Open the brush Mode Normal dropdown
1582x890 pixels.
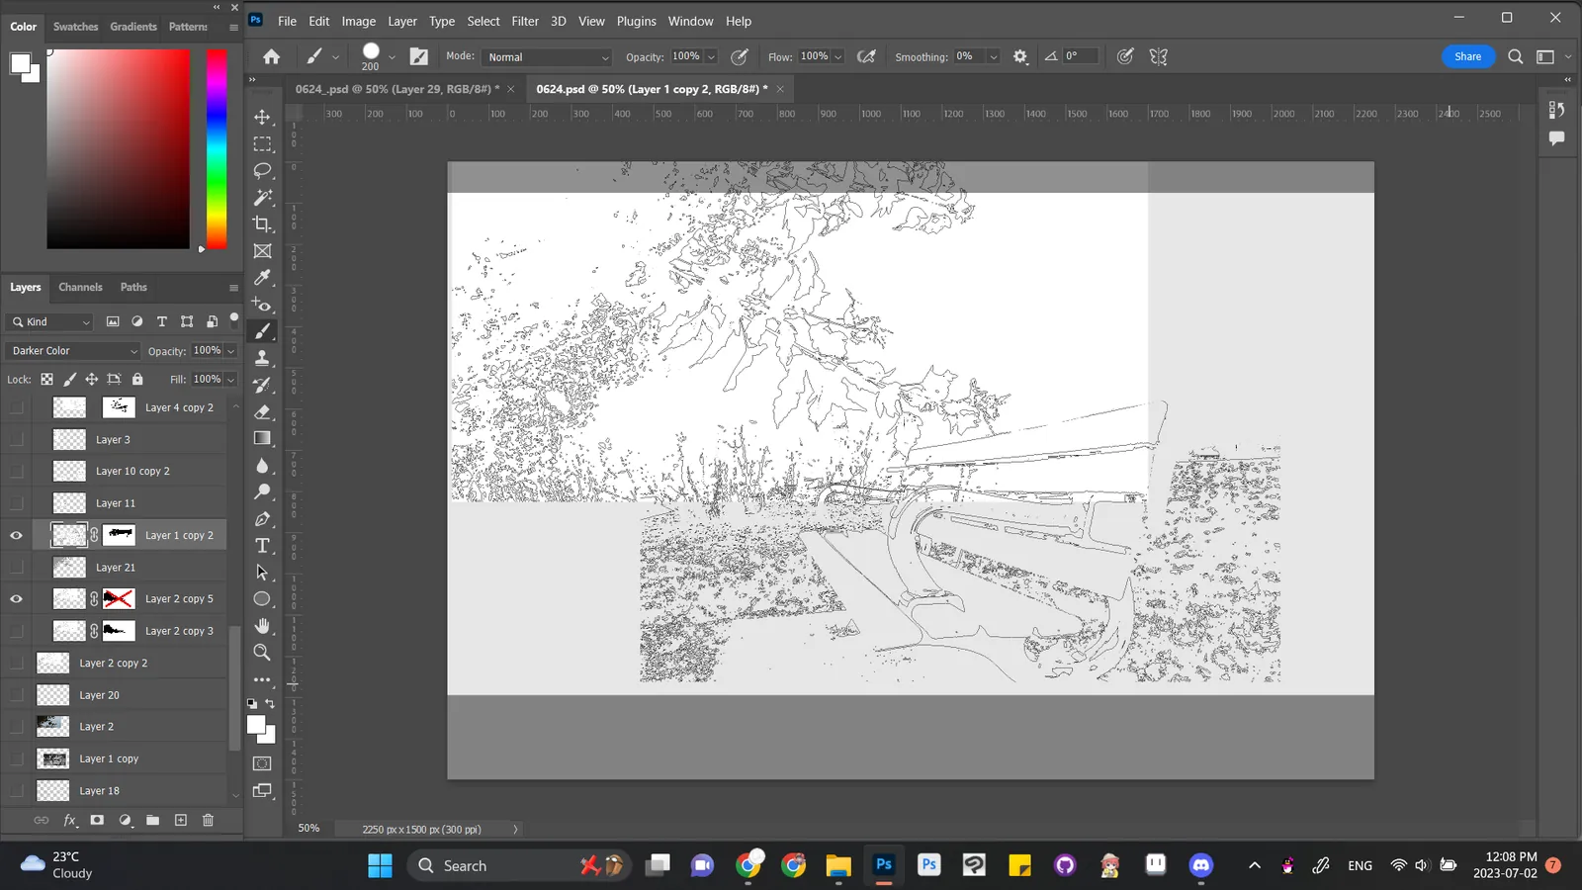coord(548,57)
